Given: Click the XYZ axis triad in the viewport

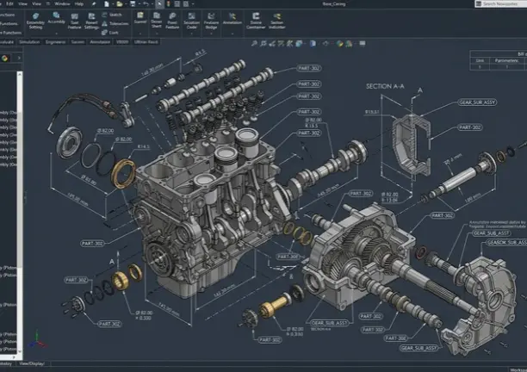Looking at the screenshot, I should point(37,340).
